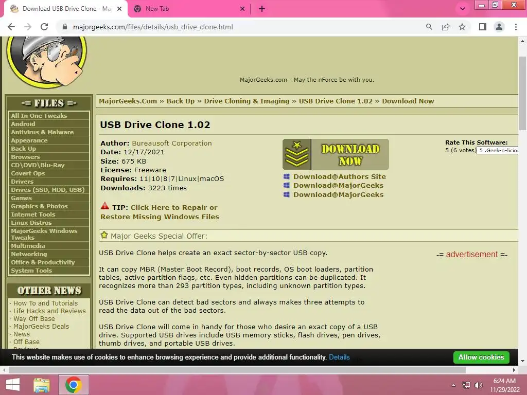Select the Download USB Drive Clone tab
The height and width of the screenshot is (395, 527).
(65, 9)
